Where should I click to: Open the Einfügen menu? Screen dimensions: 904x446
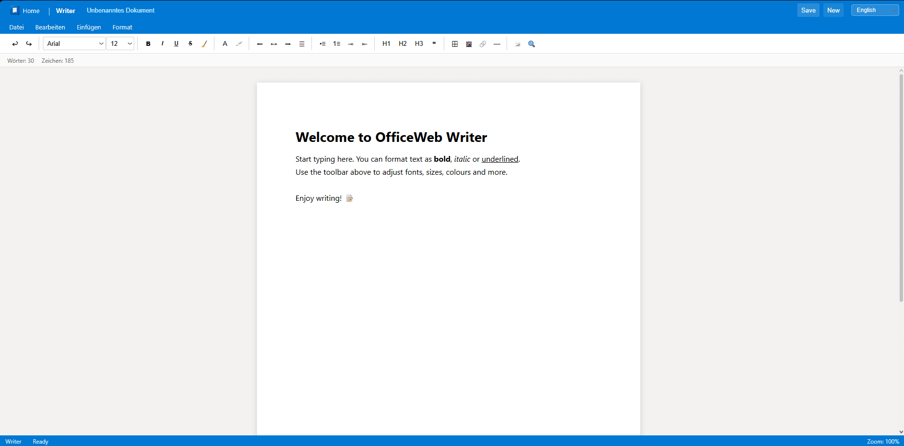[88, 27]
